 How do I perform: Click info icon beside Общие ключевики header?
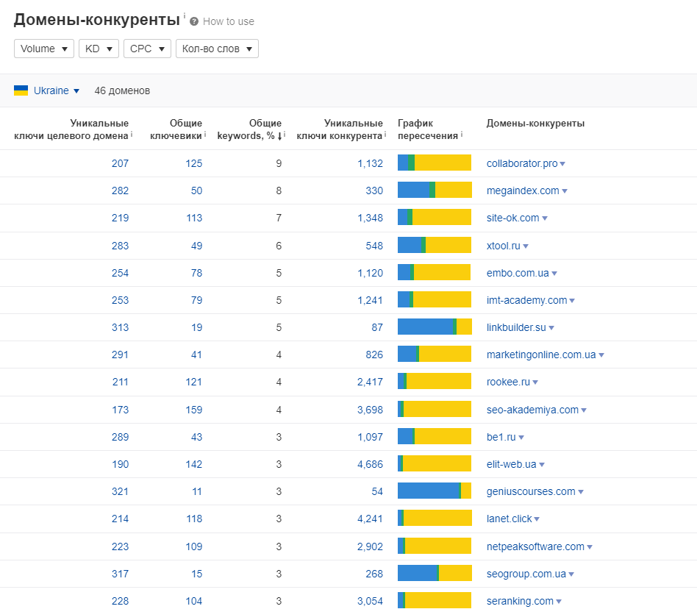tap(205, 135)
